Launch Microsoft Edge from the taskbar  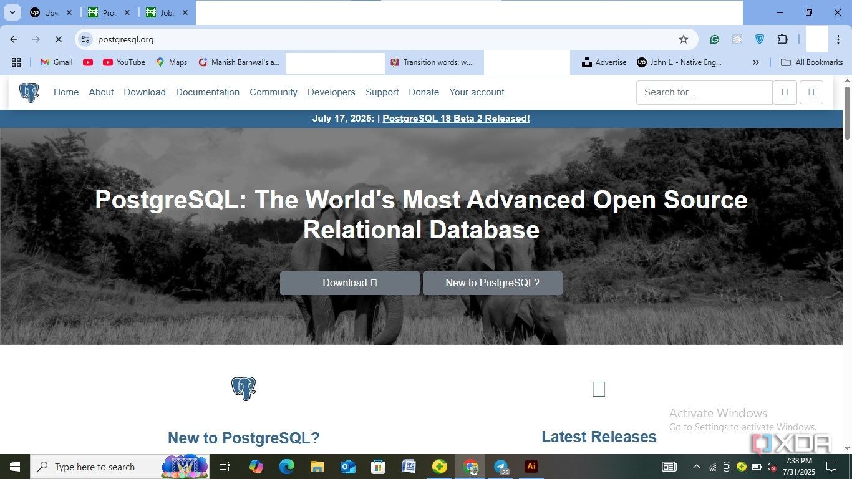click(286, 467)
